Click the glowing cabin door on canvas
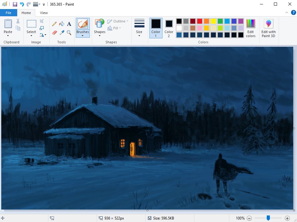Viewport: 297px width, 222px height. tap(133, 149)
